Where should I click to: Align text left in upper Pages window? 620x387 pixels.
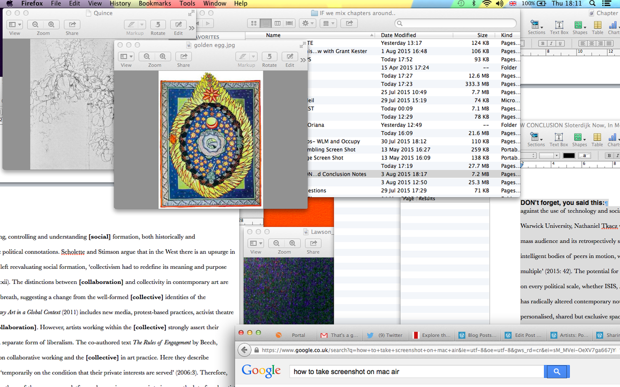coord(584,44)
